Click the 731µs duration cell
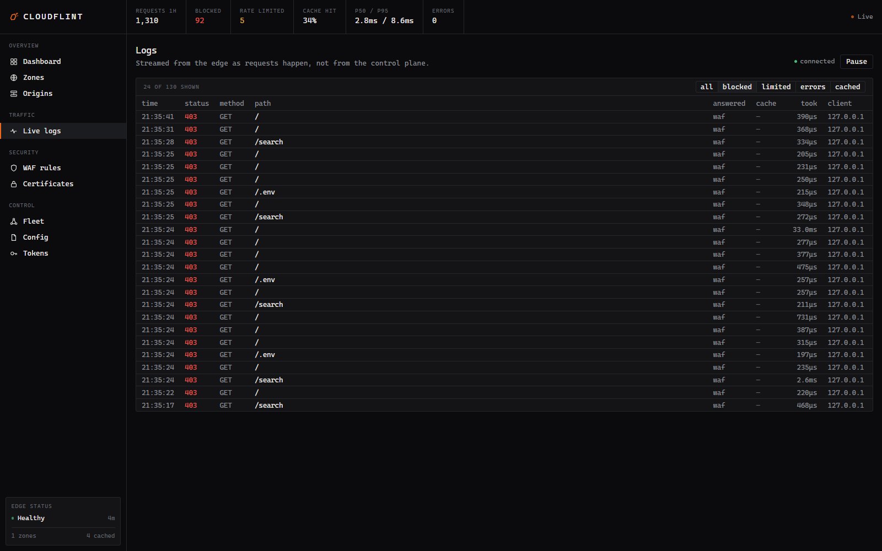 807,317
